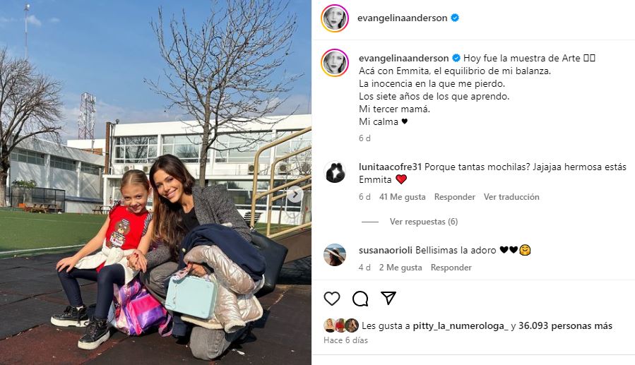The height and width of the screenshot is (365, 635).
Task: View 2 Me gusta on susanaorioli comment
Action: point(400,268)
